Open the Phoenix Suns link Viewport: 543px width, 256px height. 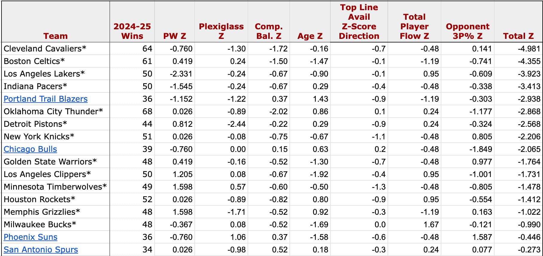30,237
